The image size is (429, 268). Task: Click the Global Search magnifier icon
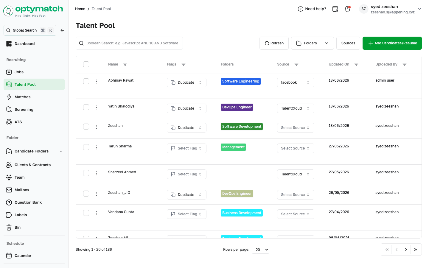point(8,30)
